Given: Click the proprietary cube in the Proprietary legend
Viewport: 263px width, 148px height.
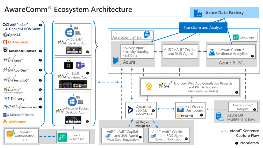Looking at the screenshot, I should (237, 143).
